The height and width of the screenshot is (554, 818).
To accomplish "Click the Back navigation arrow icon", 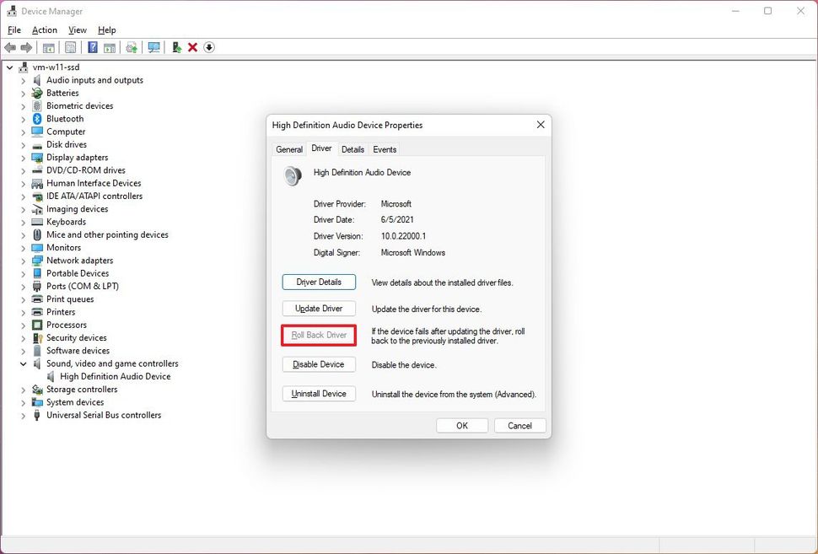I will click(10, 47).
